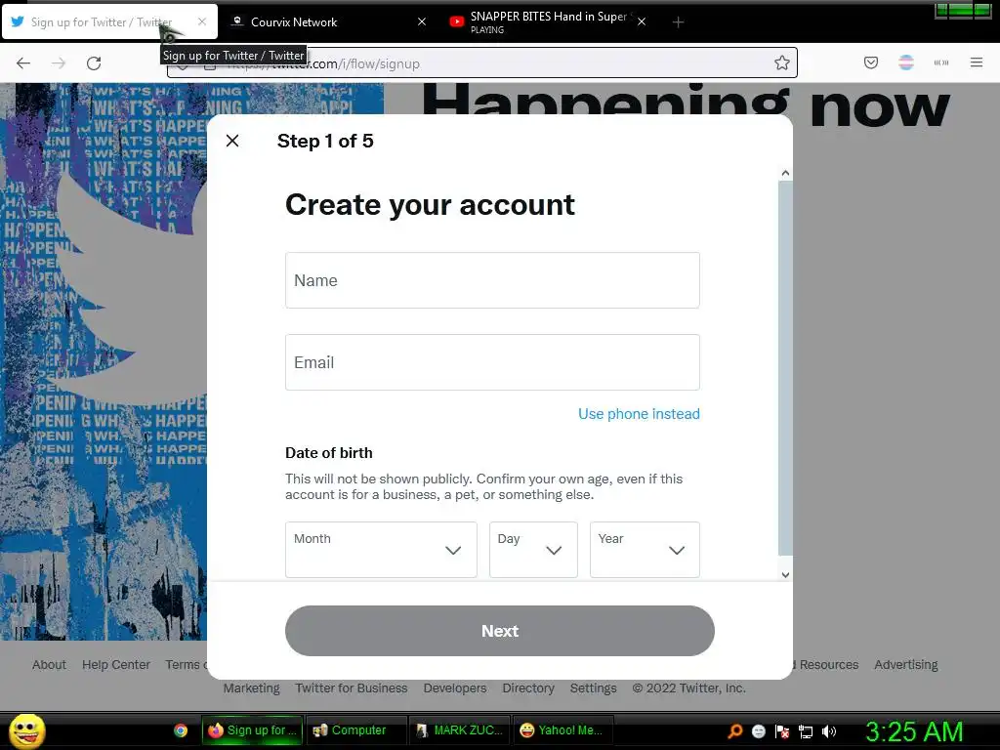Open the Computer taskbar window

[357, 730]
